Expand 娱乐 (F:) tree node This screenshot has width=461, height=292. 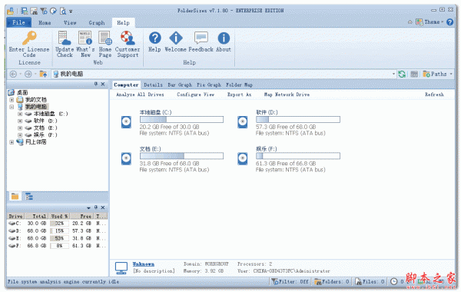pos(20,135)
